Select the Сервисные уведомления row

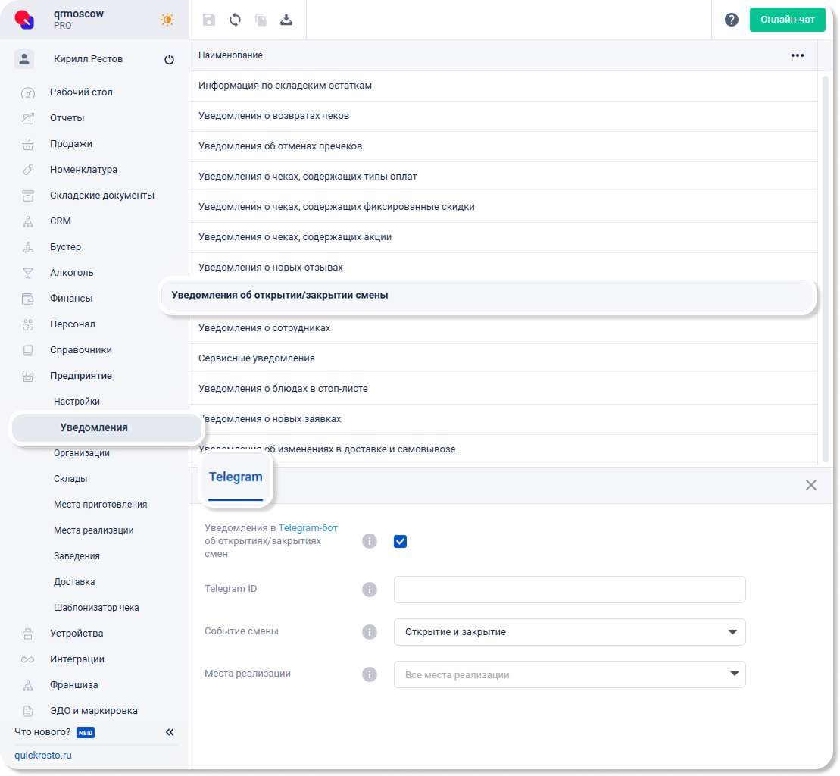[257, 358]
